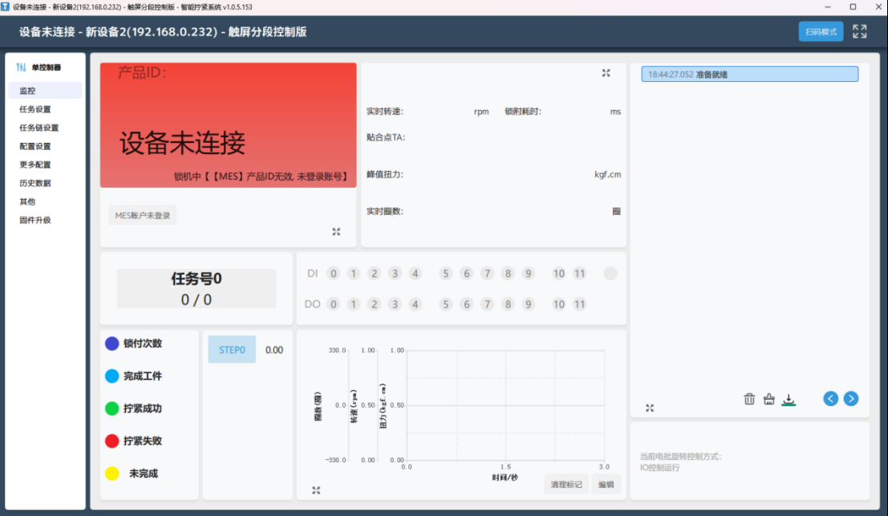Click the red 设备未连接 status banner
Image resolution: width=888 pixels, height=516 pixels.
tap(229, 125)
